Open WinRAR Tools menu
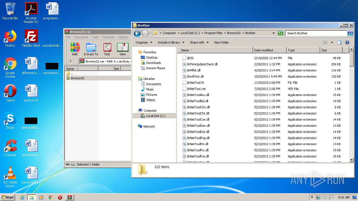Image resolution: width=358 pixels, height=201 pixels. [x=95, y=37]
